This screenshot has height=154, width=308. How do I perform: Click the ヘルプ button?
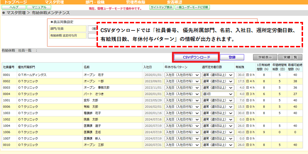14,7
